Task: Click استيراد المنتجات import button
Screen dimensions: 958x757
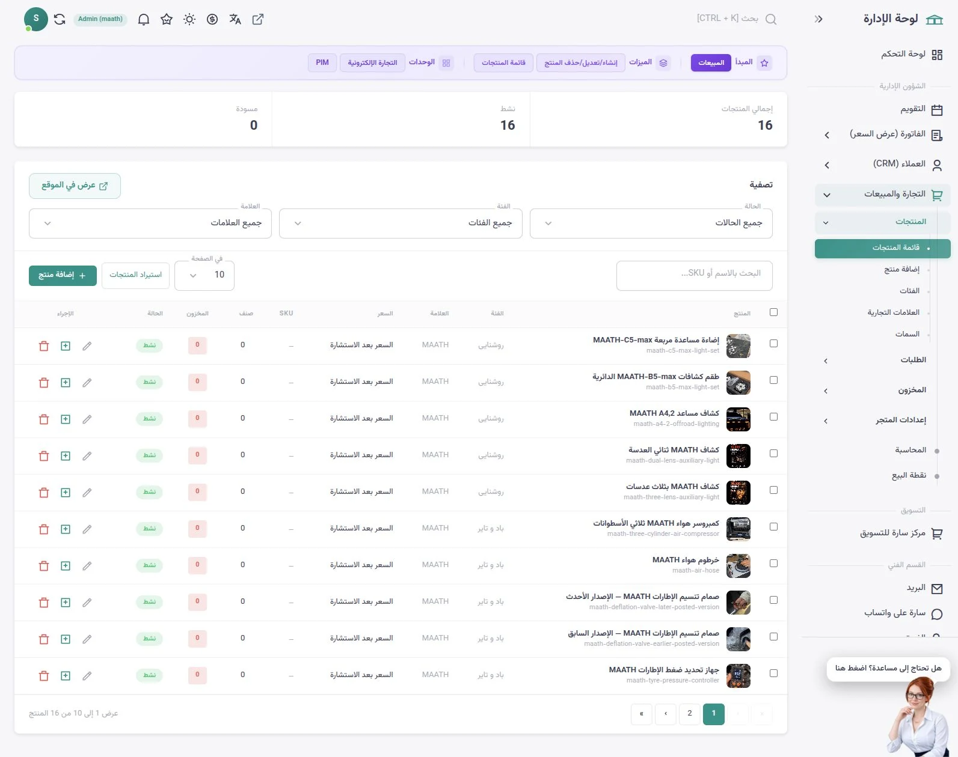Action: 136,275
